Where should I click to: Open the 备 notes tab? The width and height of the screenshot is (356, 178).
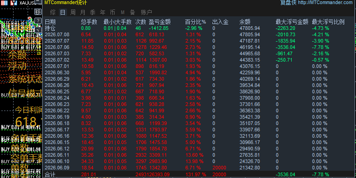pyautogui.click(x=132, y=12)
